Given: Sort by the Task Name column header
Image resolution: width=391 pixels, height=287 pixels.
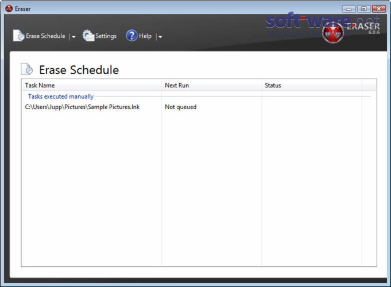Looking at the screenshot, I should [91, 86].
